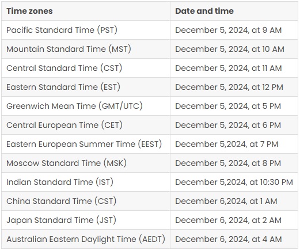Select Eastern European Summer Time (EEST) cell
Image resolution: width=300 pixels, height=250 pixels.
pyautogui.click(x=86, y=144)
